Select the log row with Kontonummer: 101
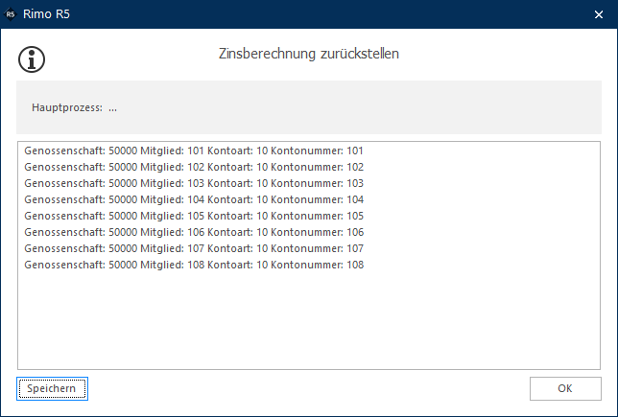The image size is (618, 417). (194, 151)
